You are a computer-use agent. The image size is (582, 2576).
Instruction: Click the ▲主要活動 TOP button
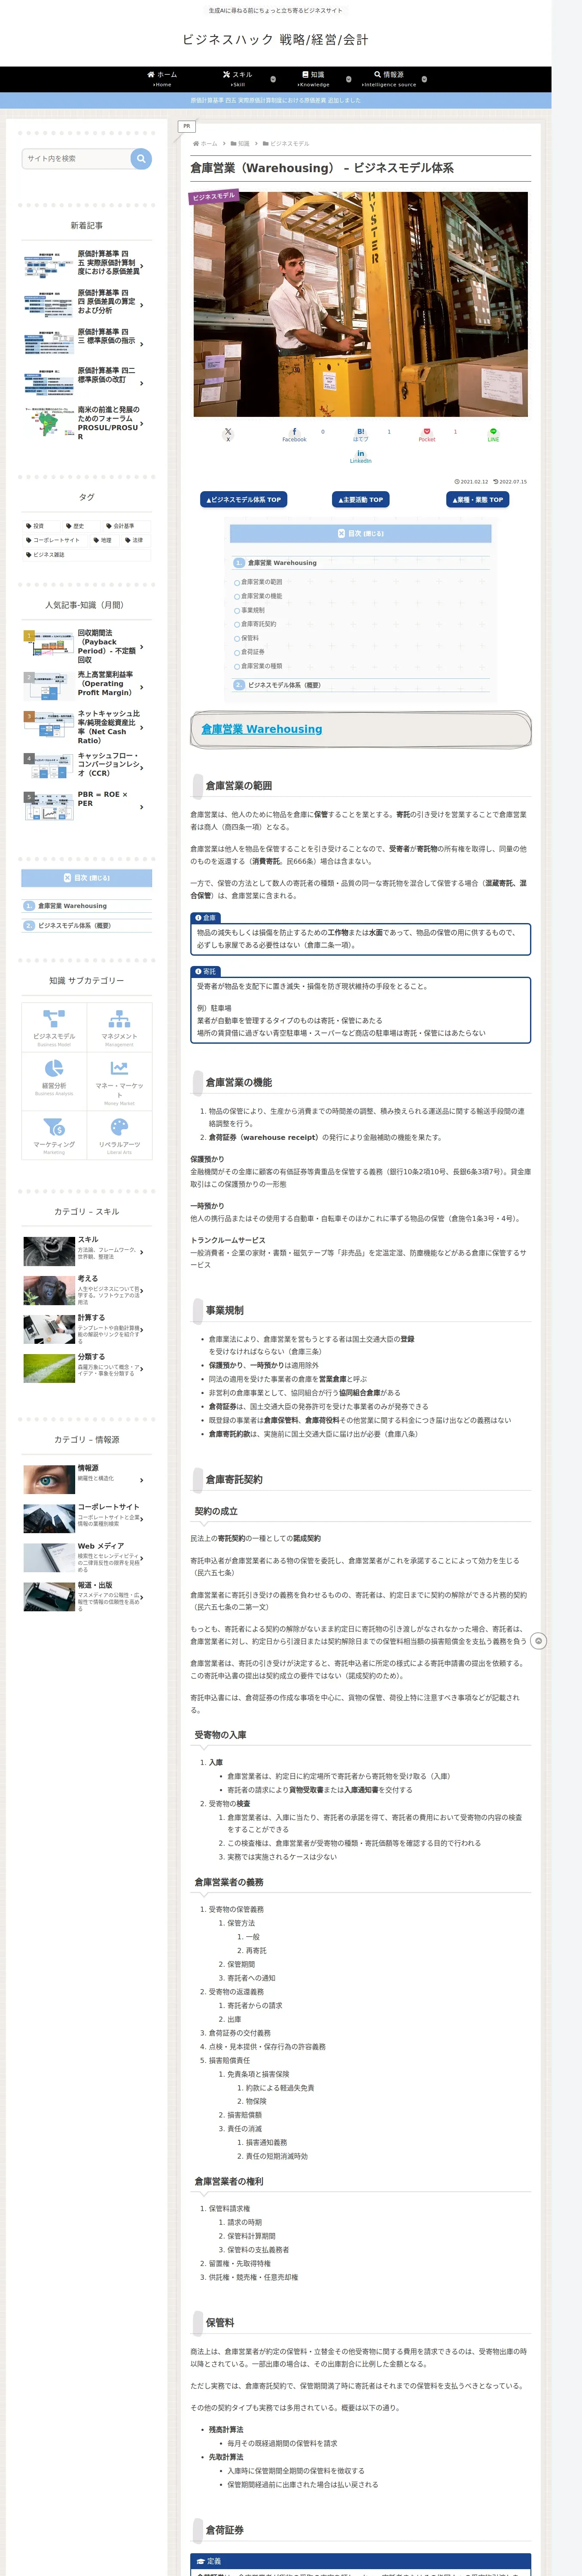(x=361, y=499)
